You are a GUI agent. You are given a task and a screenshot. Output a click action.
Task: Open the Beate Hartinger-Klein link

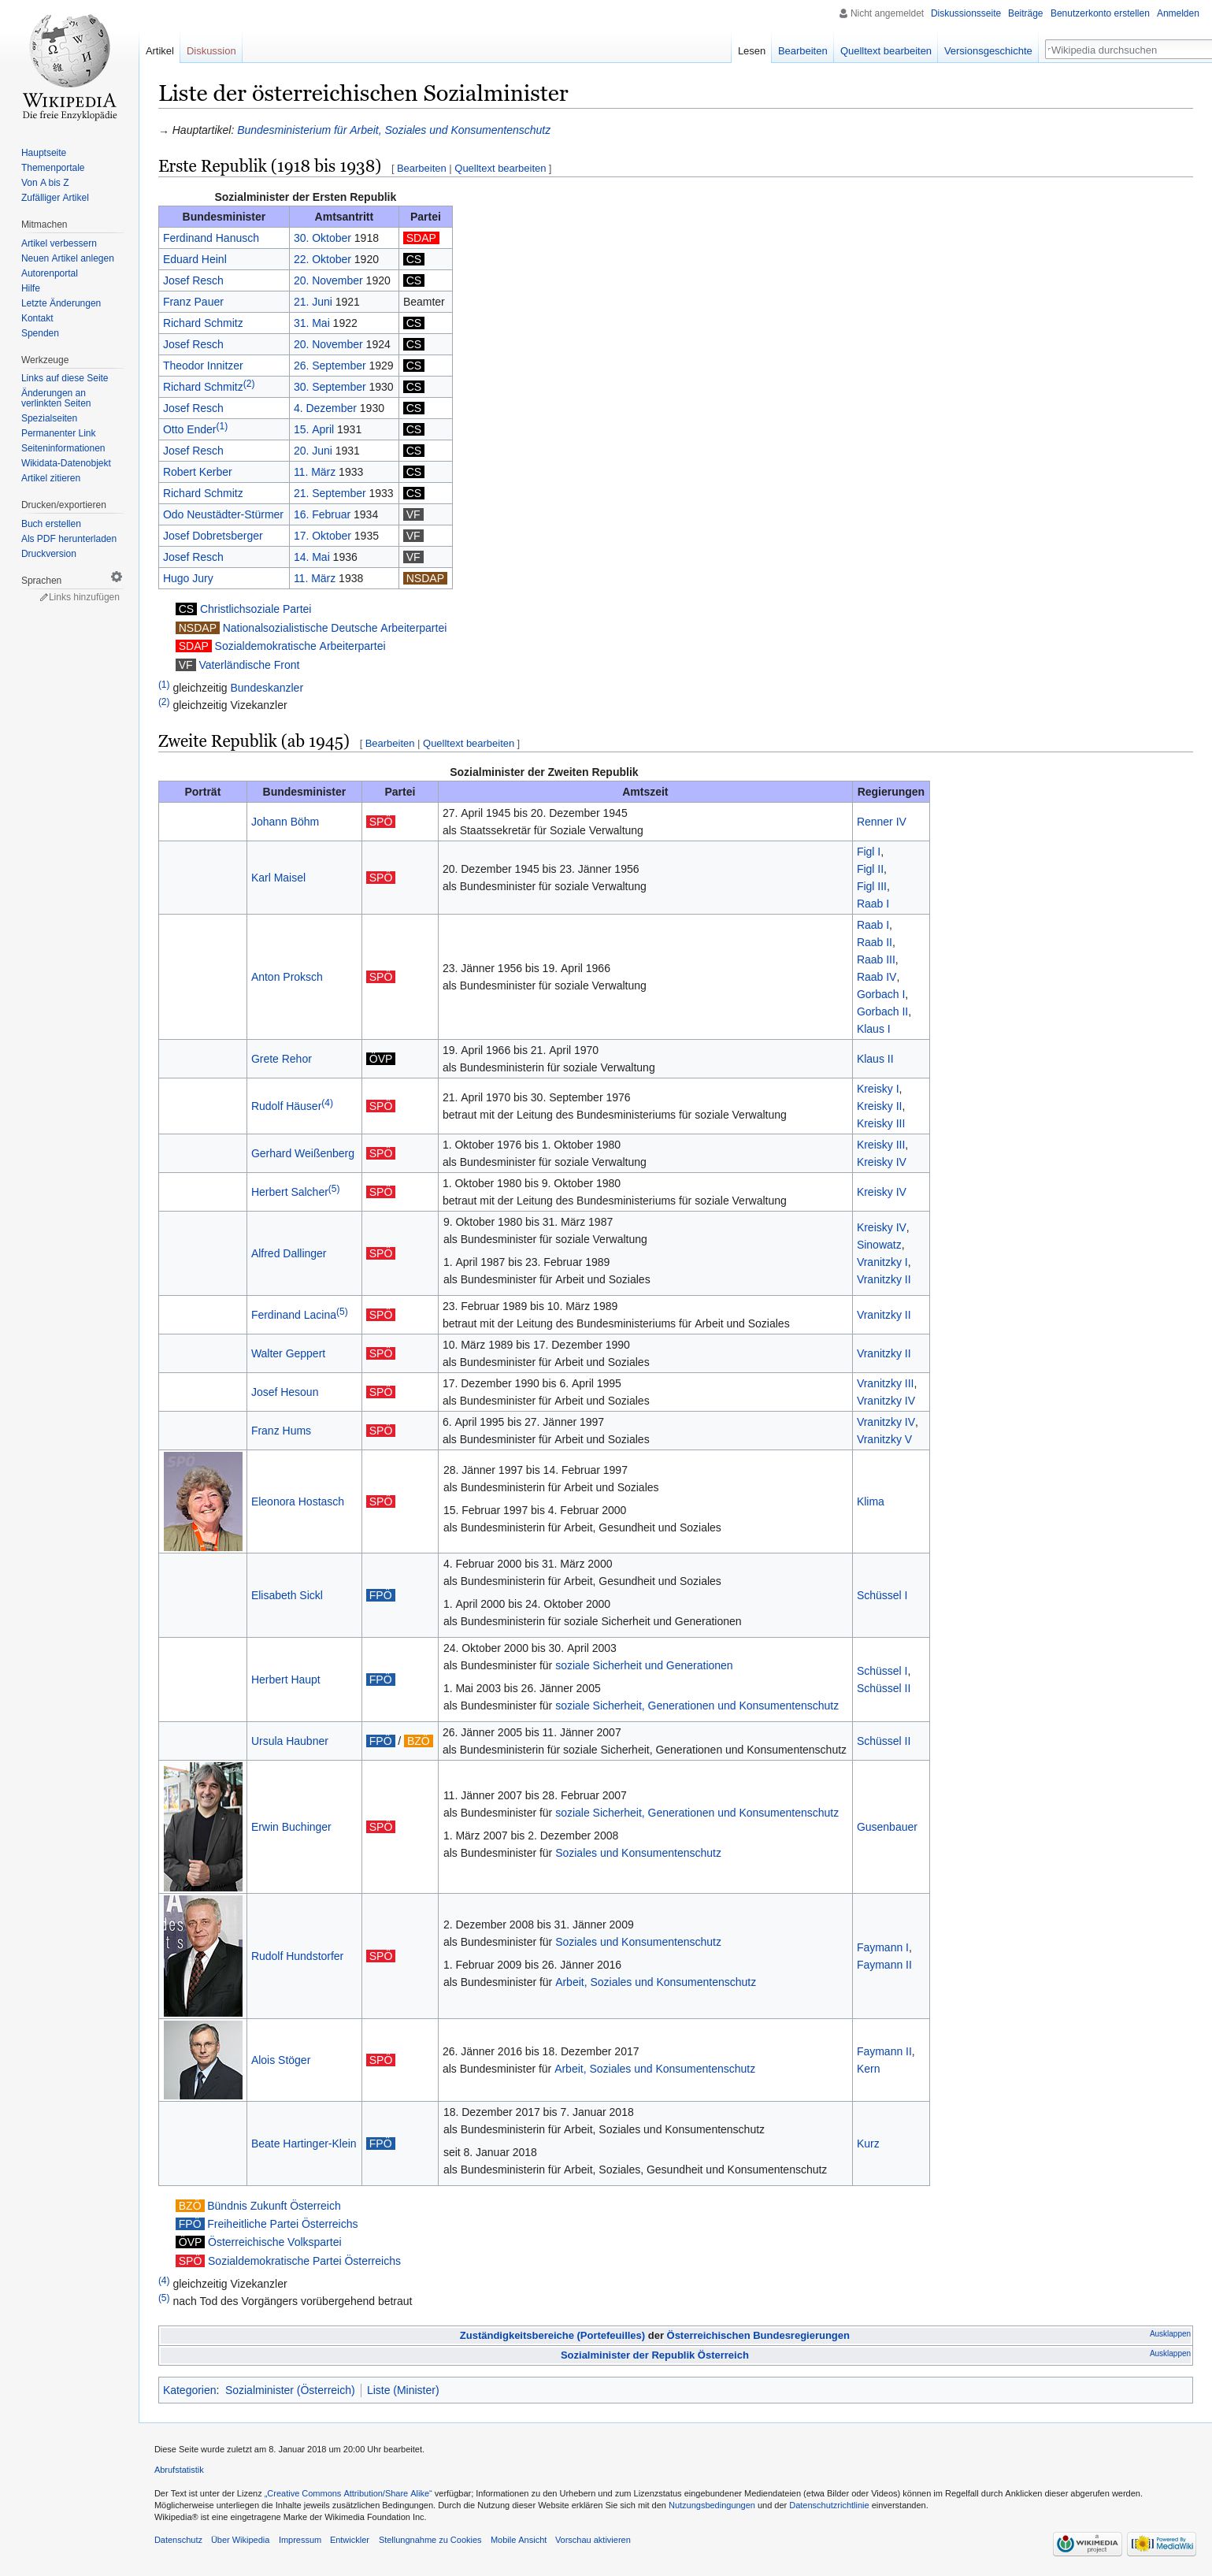pyautogui.click(x=303, y=2143)
